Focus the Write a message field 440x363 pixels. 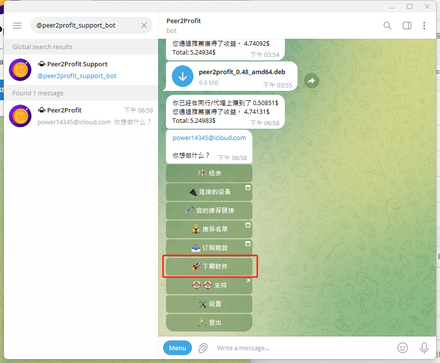point(303,348)
